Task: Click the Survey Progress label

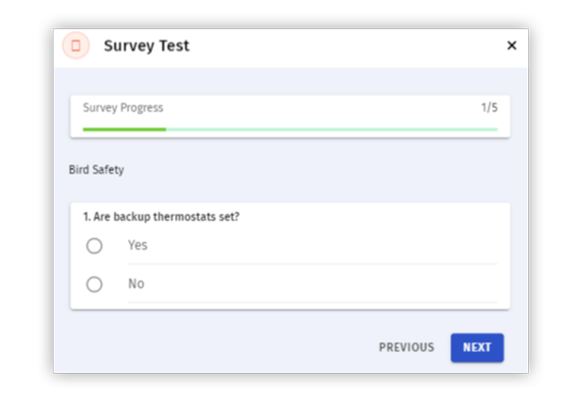Action: pyautogui.click(x=123, y=108)
